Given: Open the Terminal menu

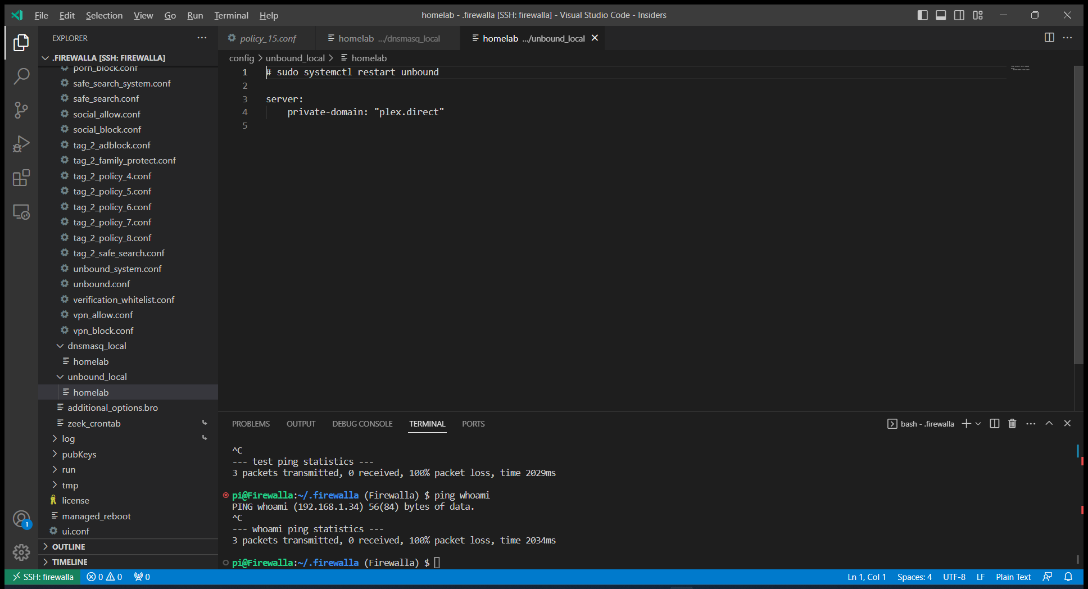Looking at the screenshot, I should pyautogui.click(x=231, y=15).
